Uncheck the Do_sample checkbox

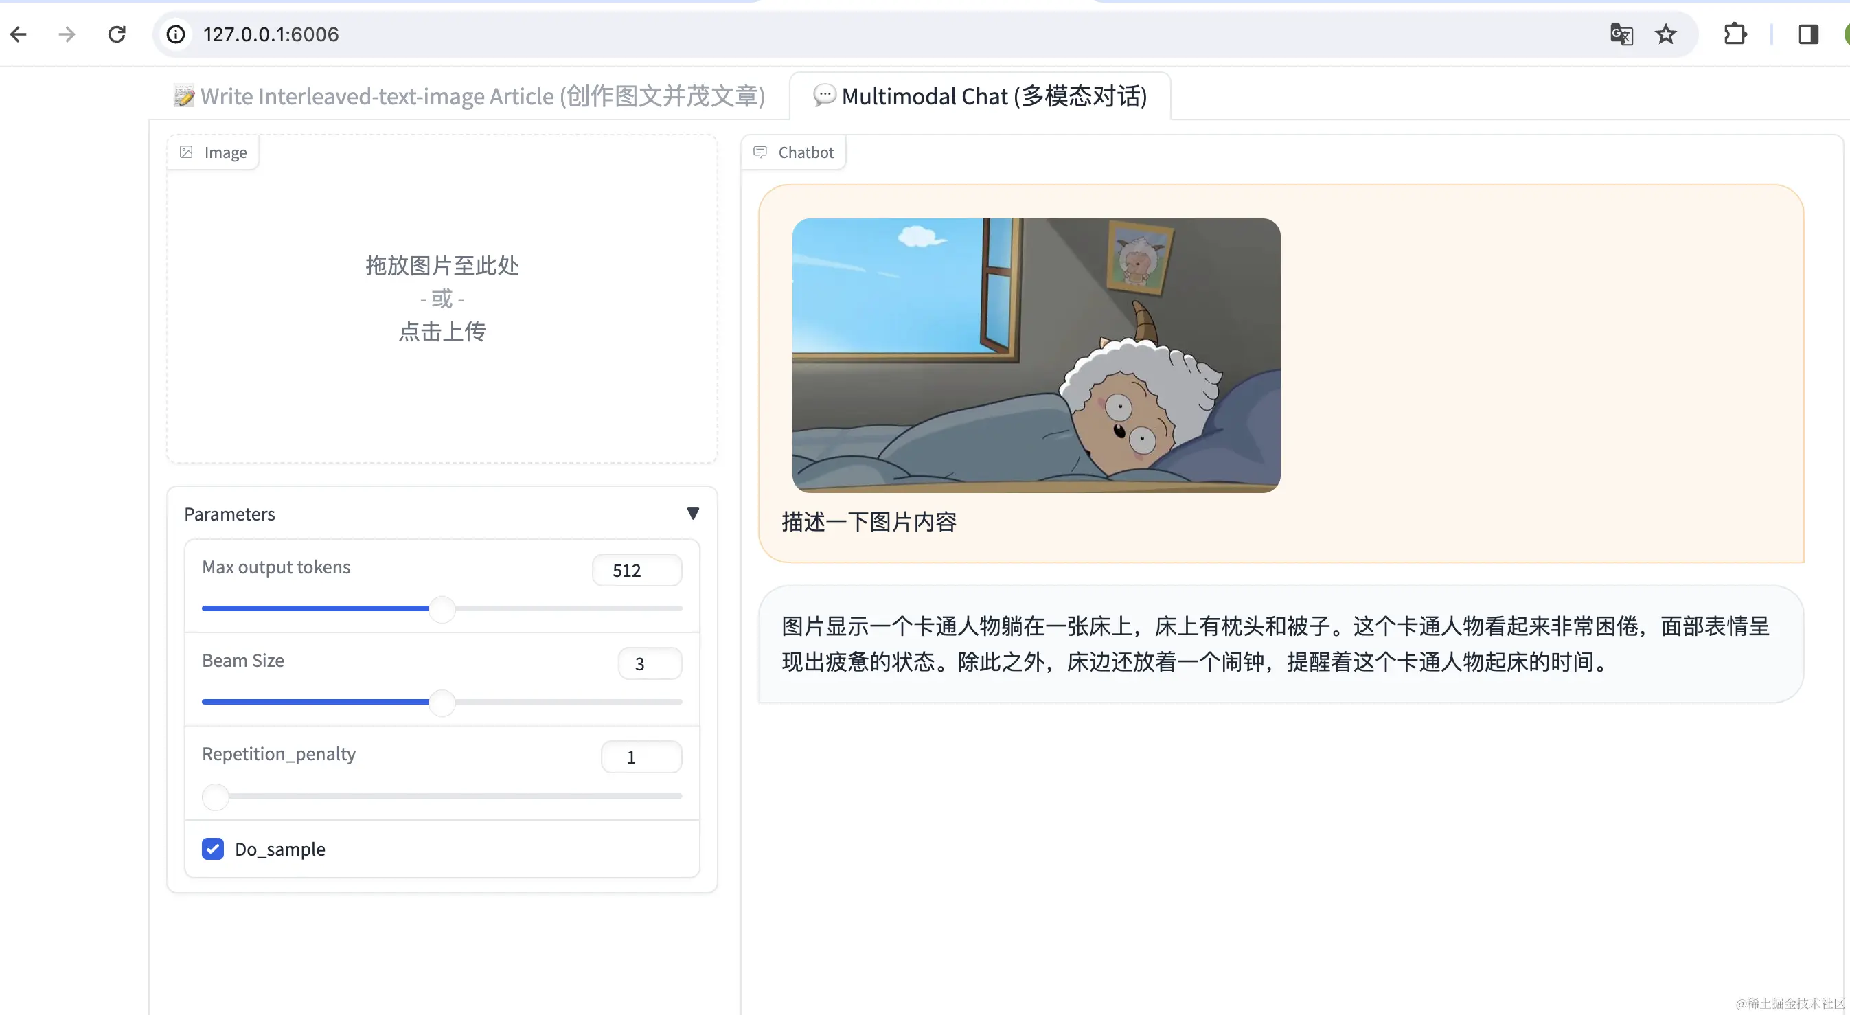213,848
